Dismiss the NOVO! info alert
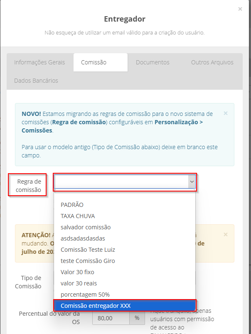This screenshot has width=251, height=334. pyautogui.click(x=226, y=113)
